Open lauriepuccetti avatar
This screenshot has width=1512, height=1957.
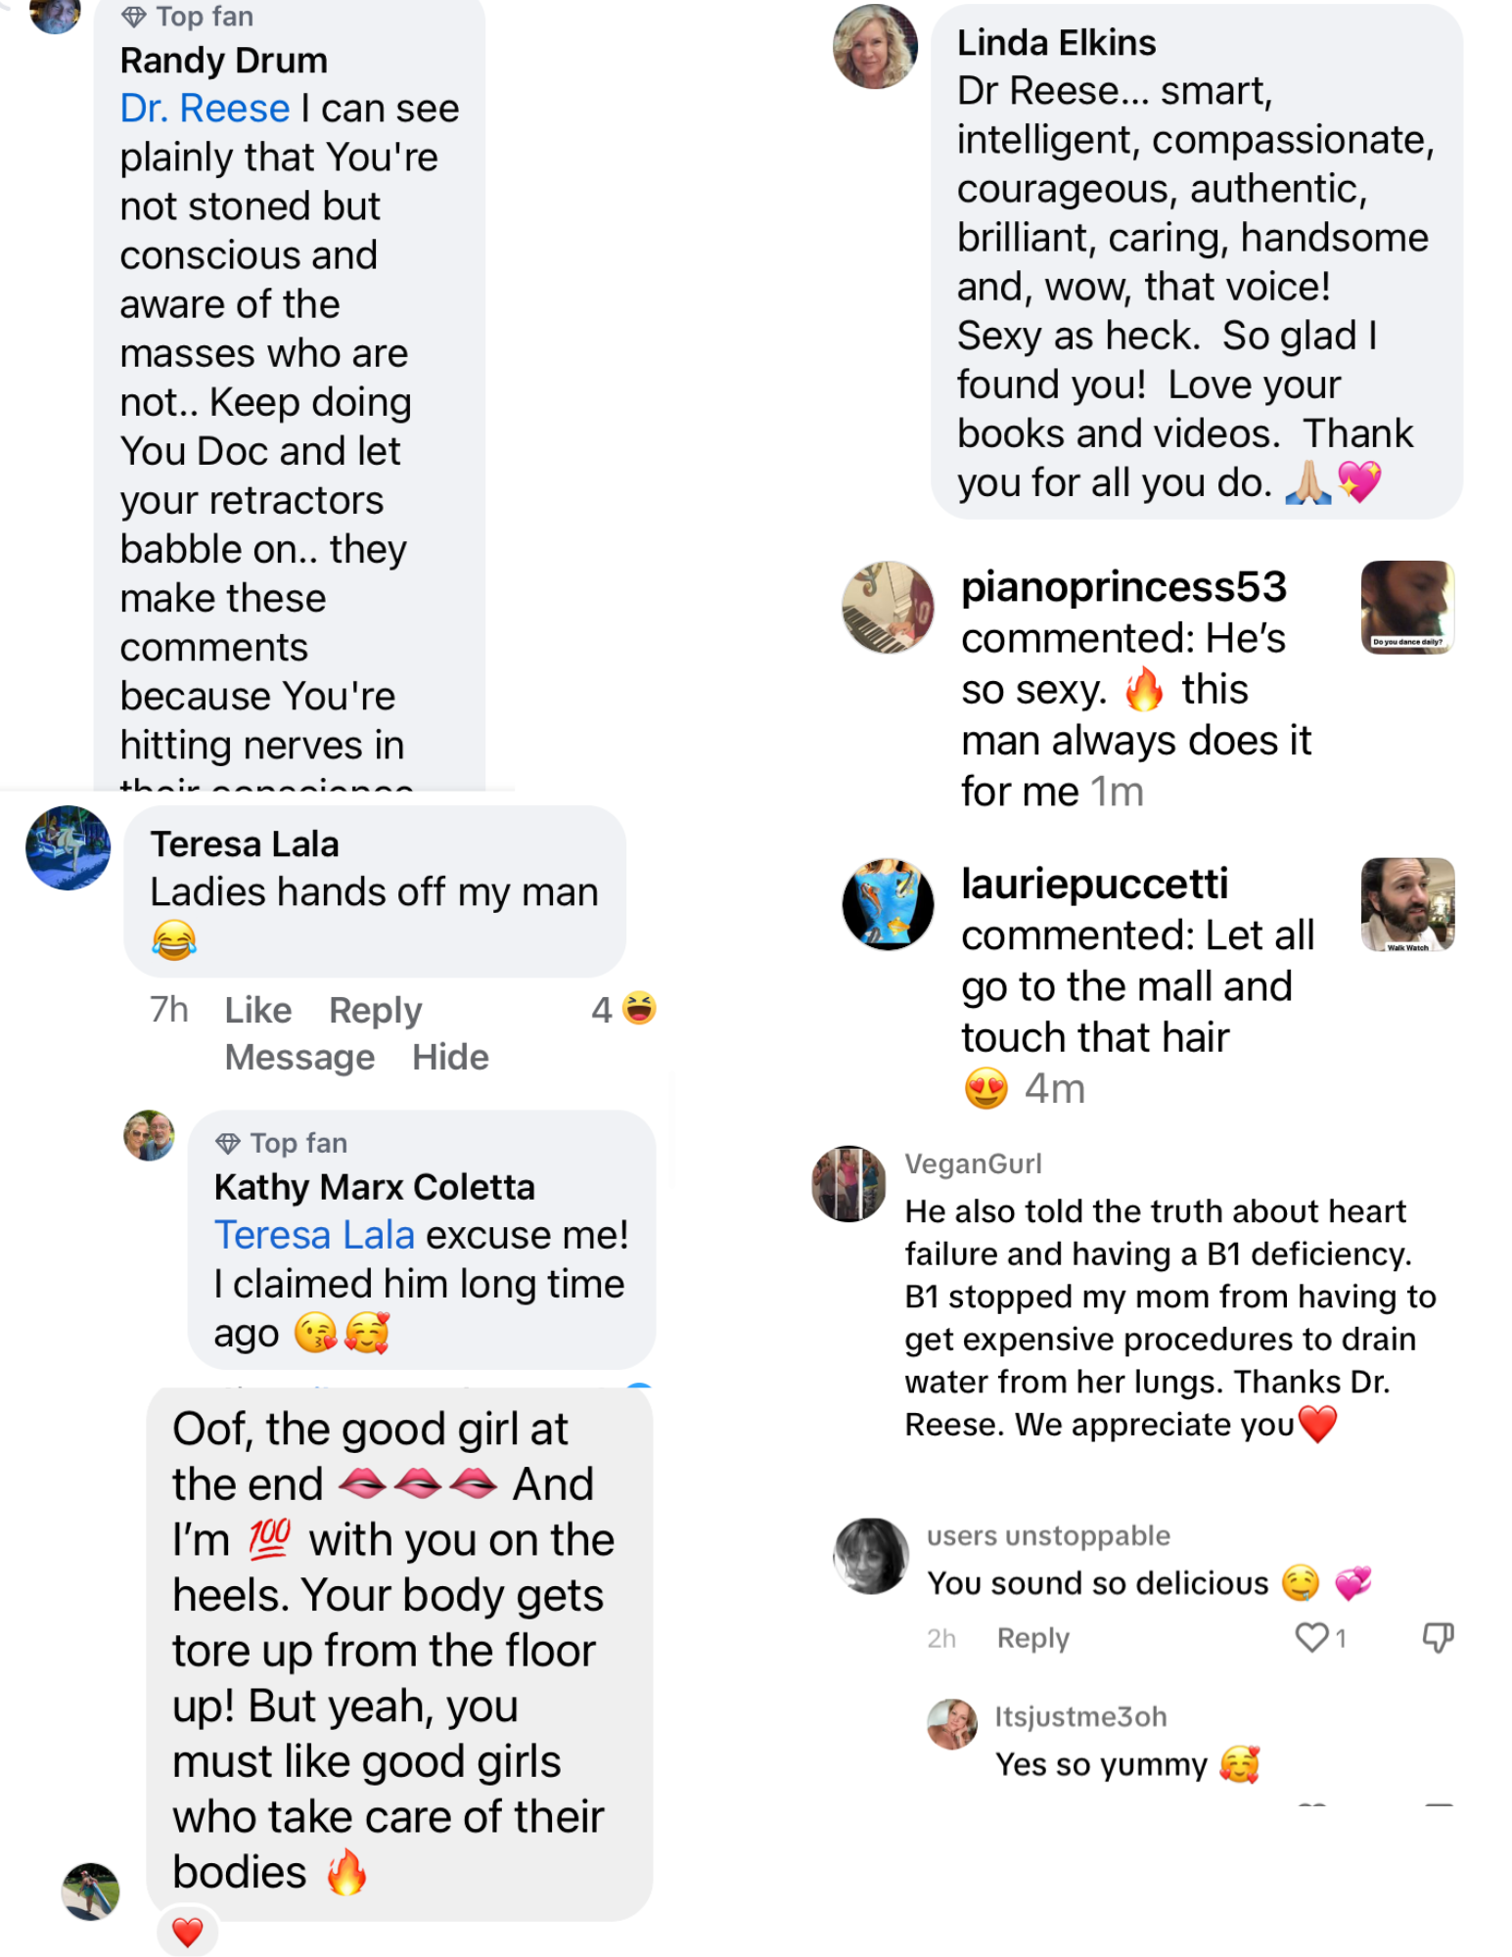pos(888,904)
